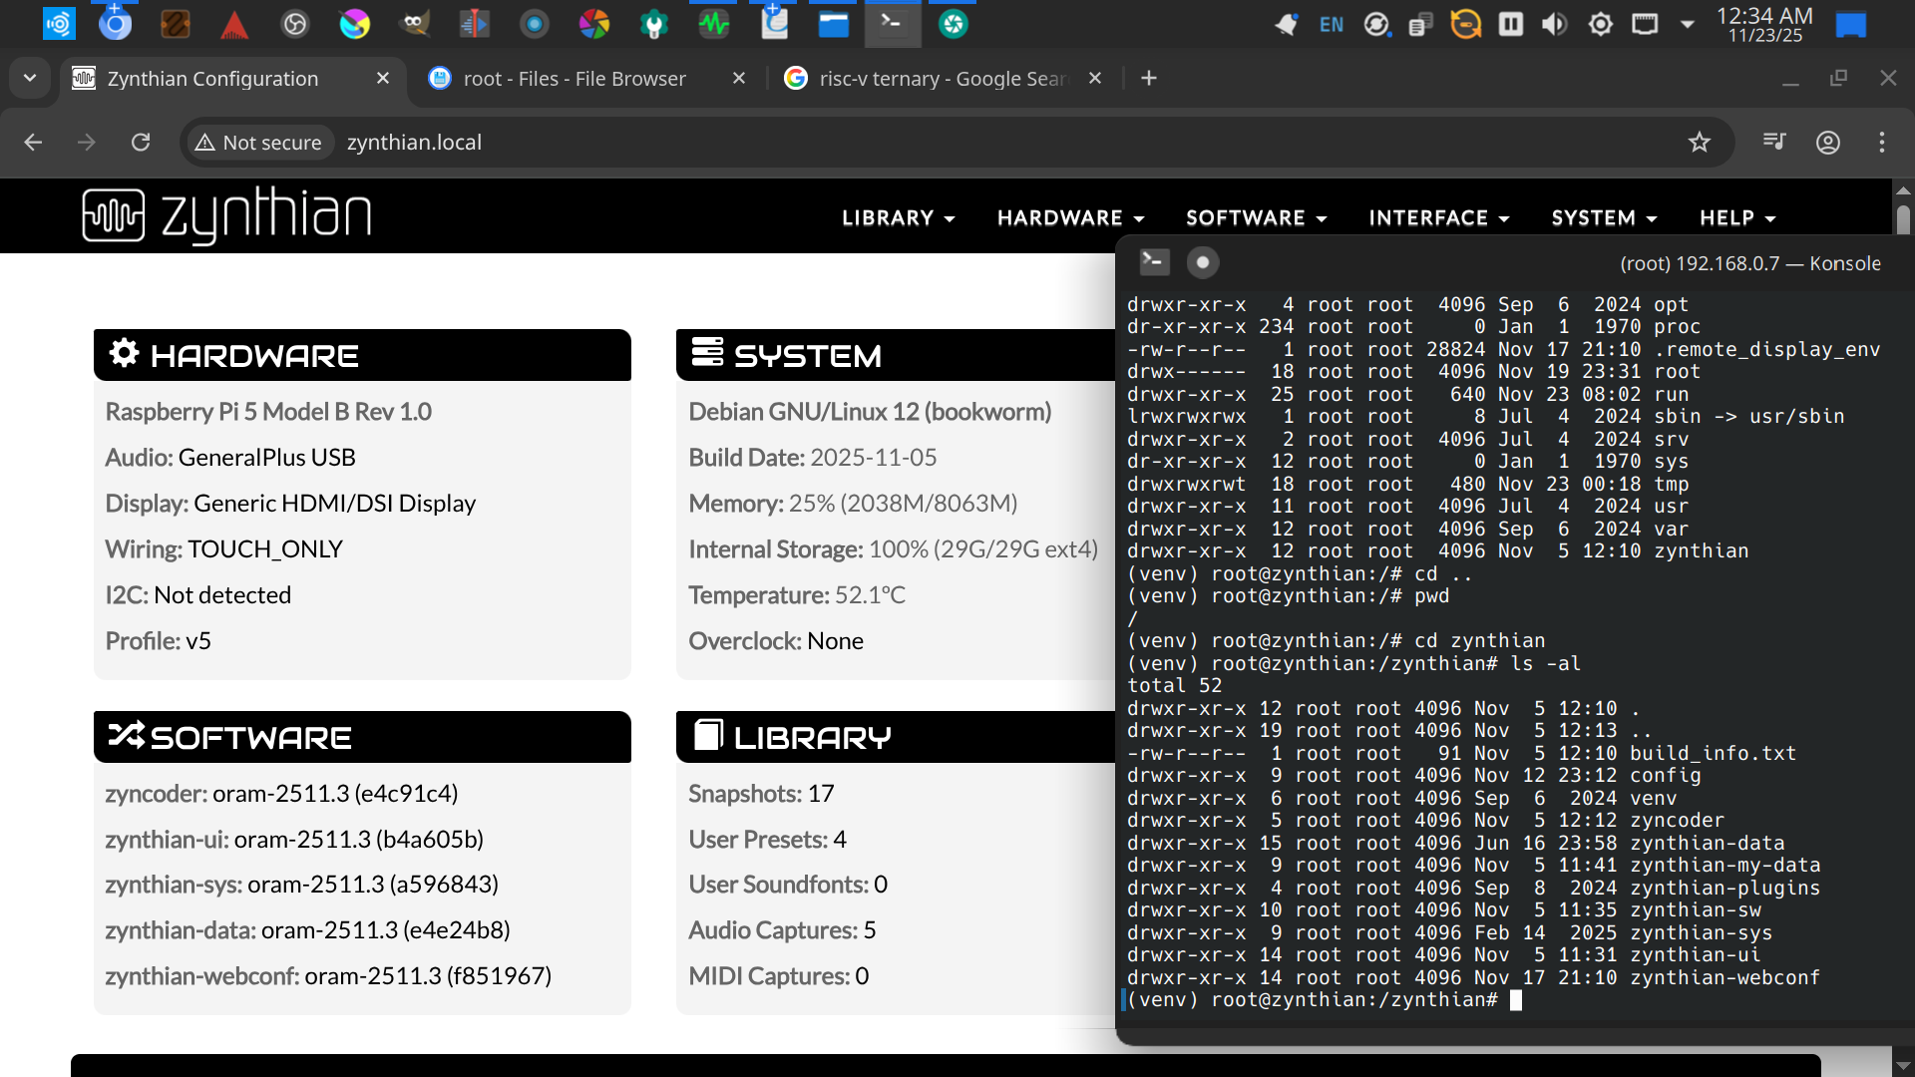Click the Not secure site info chip
The height and width of the screenshot is (1077, 1915).
click(x=258, y=143)
